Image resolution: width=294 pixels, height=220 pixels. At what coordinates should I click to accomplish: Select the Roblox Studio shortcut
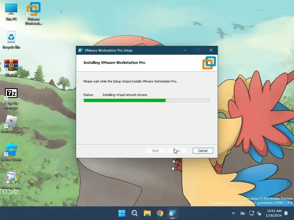pos(11,152)
